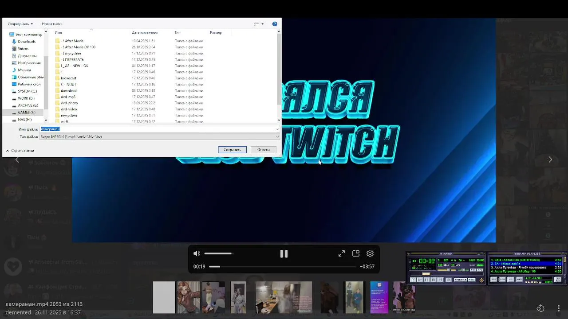Select Videos in navigation pane
The image size is (568, 319).
point(20,49)
